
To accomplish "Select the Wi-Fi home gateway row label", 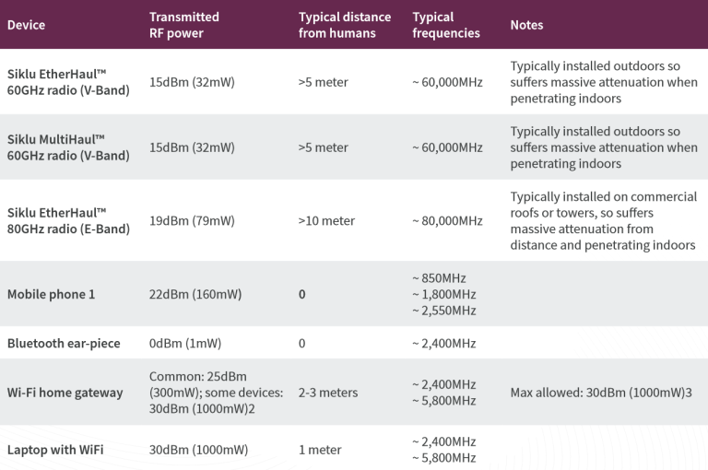I will [x=65, y=393].
